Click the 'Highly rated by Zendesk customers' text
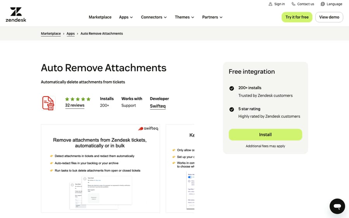 [x=269, y=117]
